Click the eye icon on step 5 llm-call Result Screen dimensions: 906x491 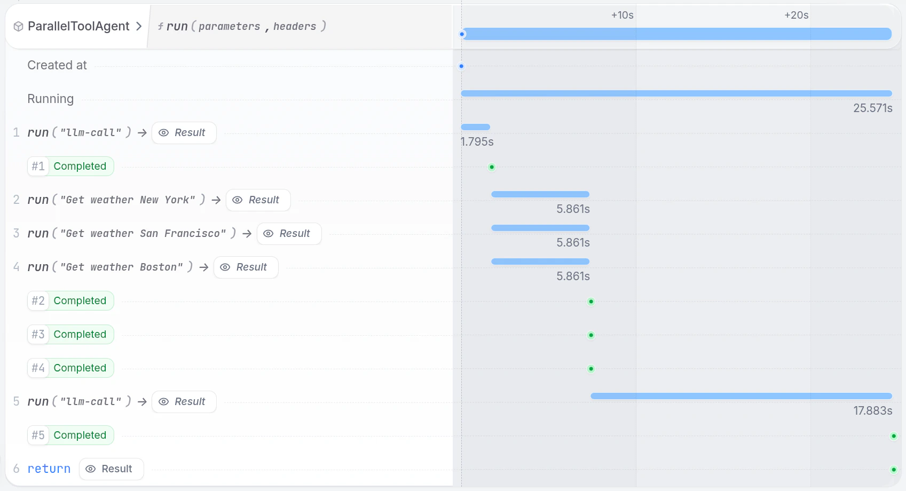(x=163, y=401)
